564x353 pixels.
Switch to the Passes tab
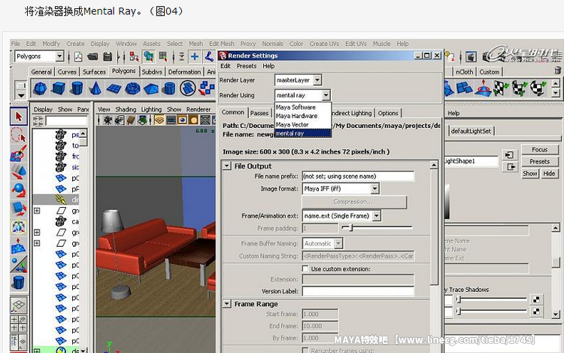coord(259,113)
